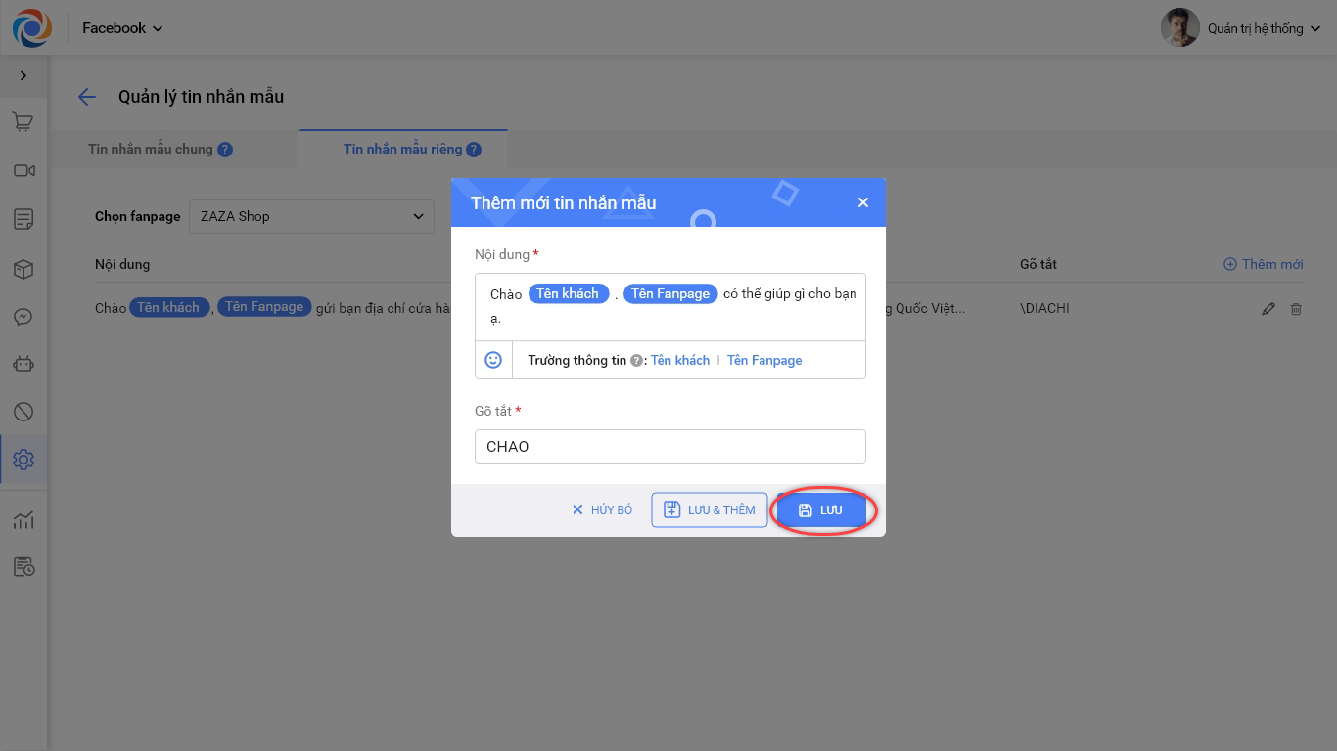Insert the Tên Fanpage field link
Viewport: 1337px width, 751px height.
pos(764,361)
